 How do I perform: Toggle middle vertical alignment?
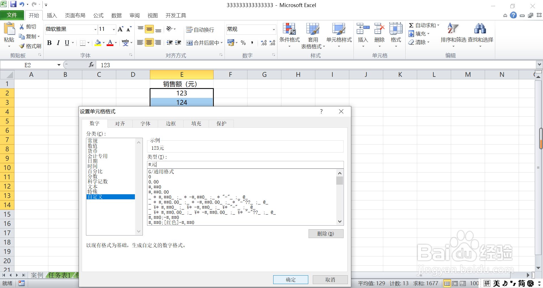pos(149,29)
